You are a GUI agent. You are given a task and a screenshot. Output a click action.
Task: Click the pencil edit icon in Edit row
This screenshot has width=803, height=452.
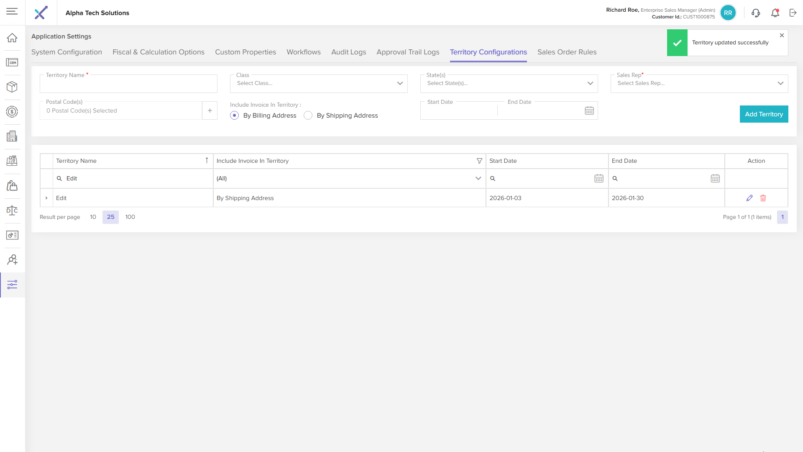pos(749,198)
